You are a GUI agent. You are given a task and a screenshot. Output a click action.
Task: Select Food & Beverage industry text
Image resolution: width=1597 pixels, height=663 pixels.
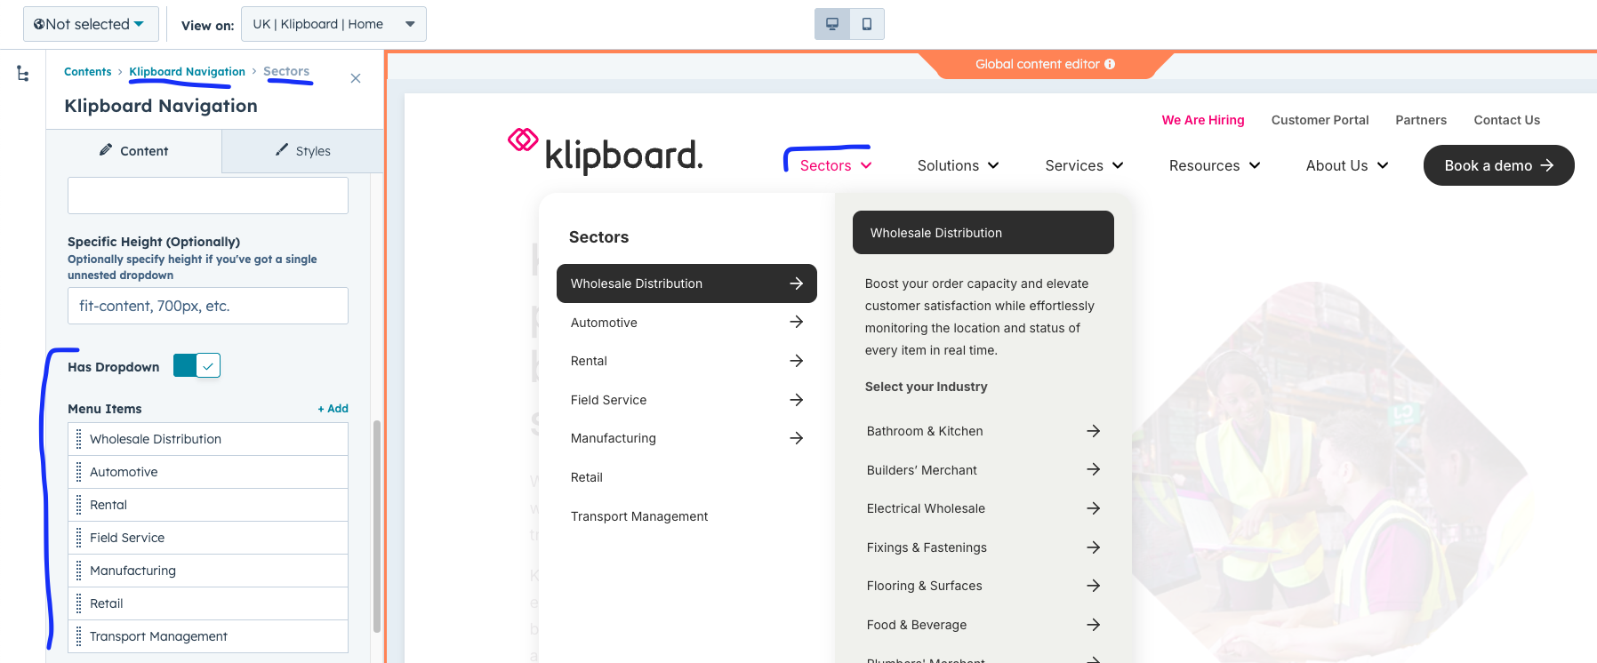917,625
